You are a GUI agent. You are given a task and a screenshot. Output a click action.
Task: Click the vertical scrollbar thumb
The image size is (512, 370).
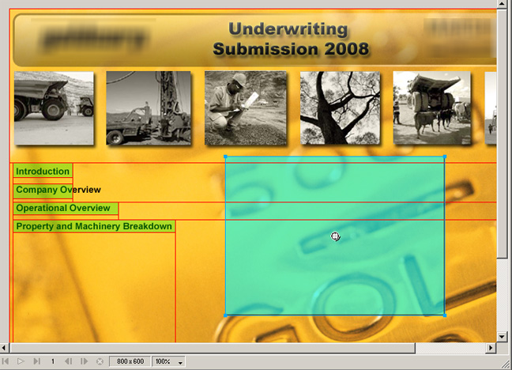click(x=502, y=134)
